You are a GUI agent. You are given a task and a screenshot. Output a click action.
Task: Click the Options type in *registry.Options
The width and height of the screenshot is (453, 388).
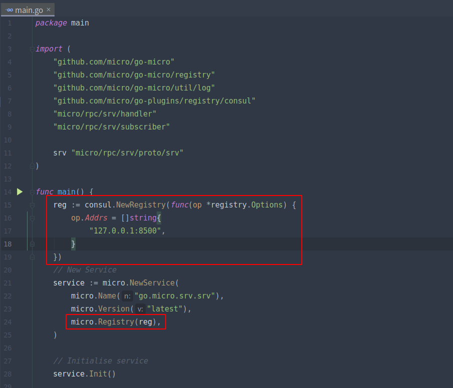[x=267, y=204]
